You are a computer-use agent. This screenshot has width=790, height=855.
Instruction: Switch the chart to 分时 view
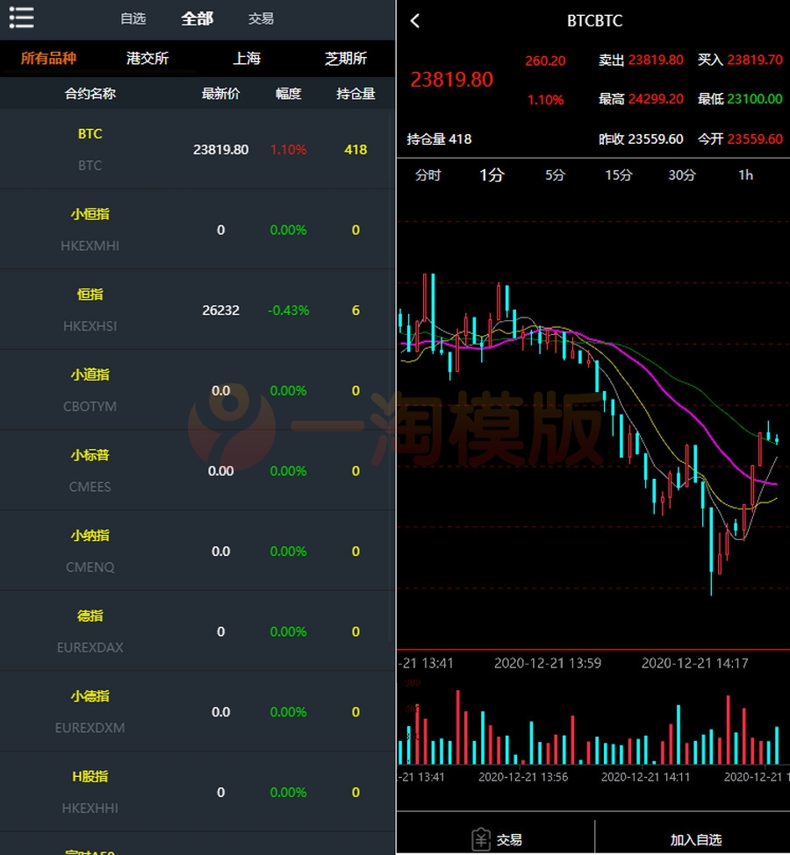pyautogui.click(x=427, y=175)
